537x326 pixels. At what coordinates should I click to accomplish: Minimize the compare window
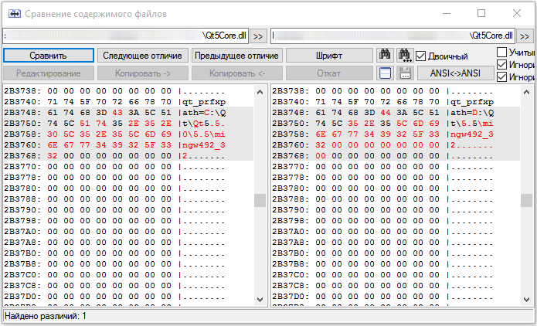[447, 13]
